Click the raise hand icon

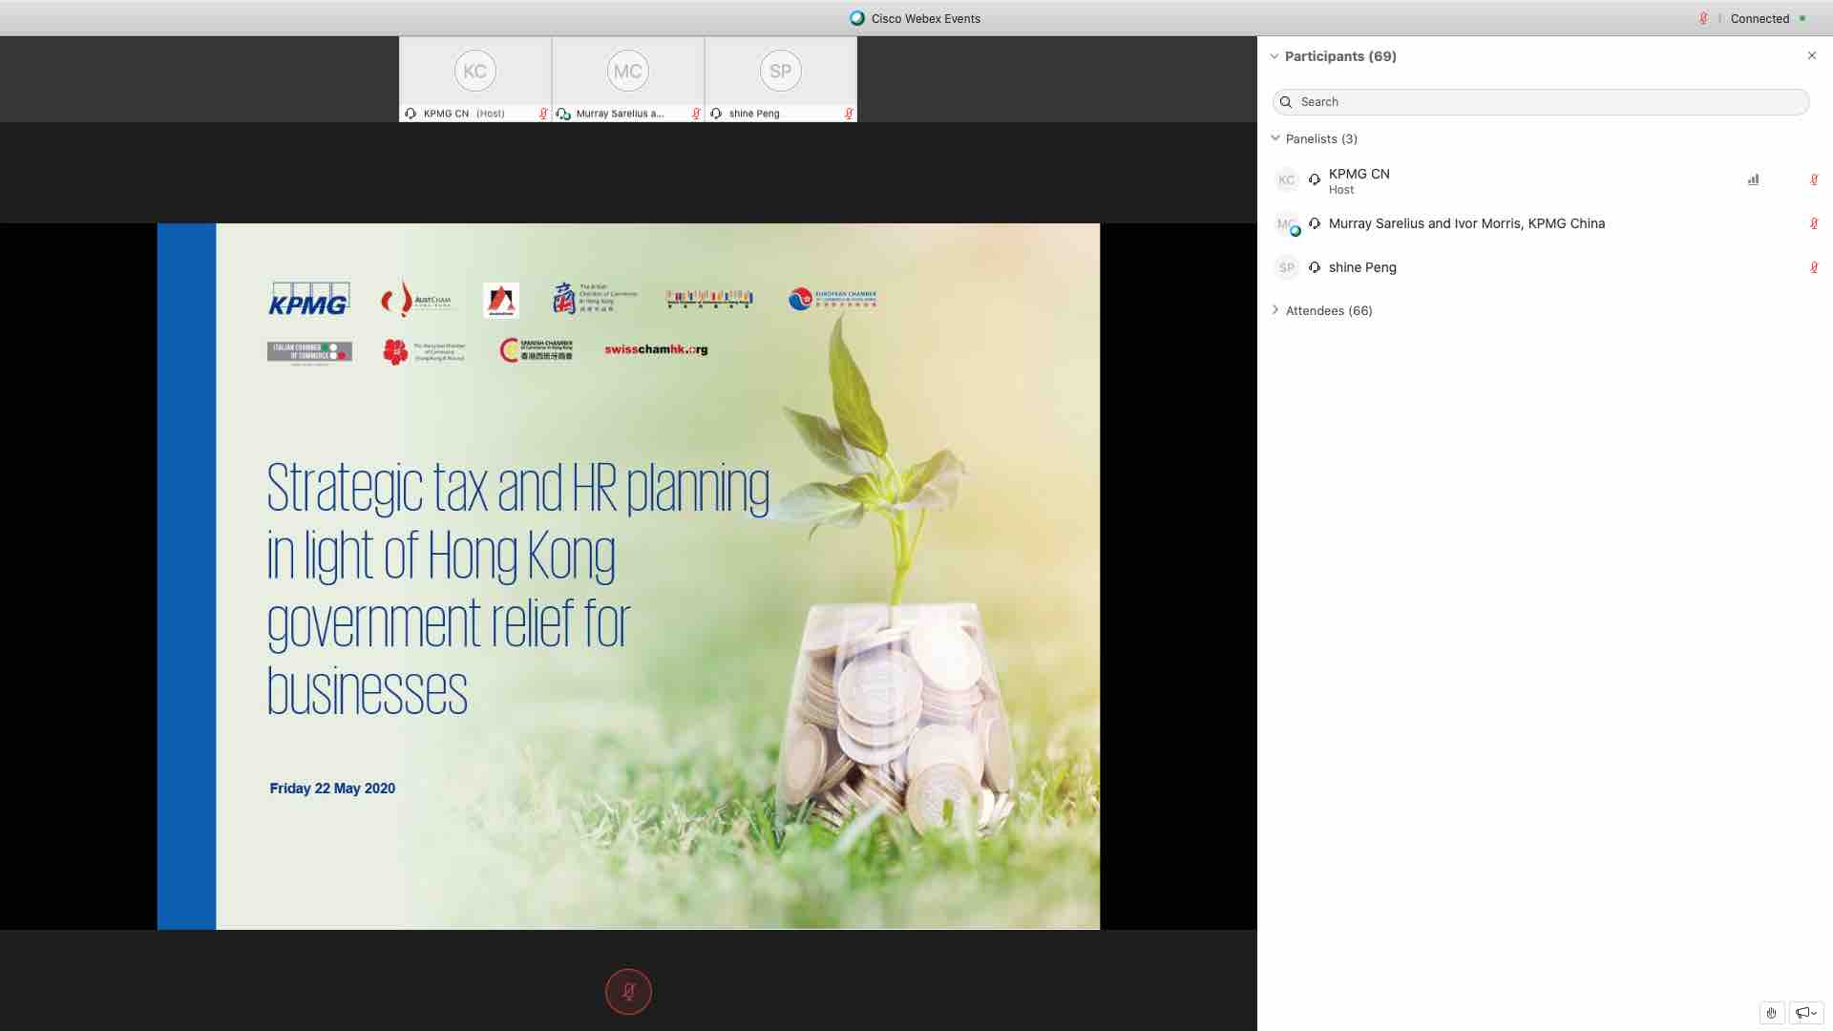1772,1013
